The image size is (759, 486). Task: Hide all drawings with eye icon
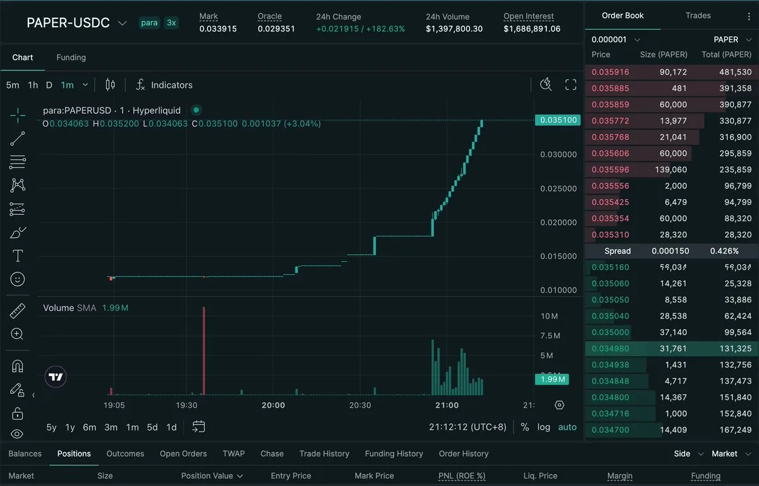point(18,434)
